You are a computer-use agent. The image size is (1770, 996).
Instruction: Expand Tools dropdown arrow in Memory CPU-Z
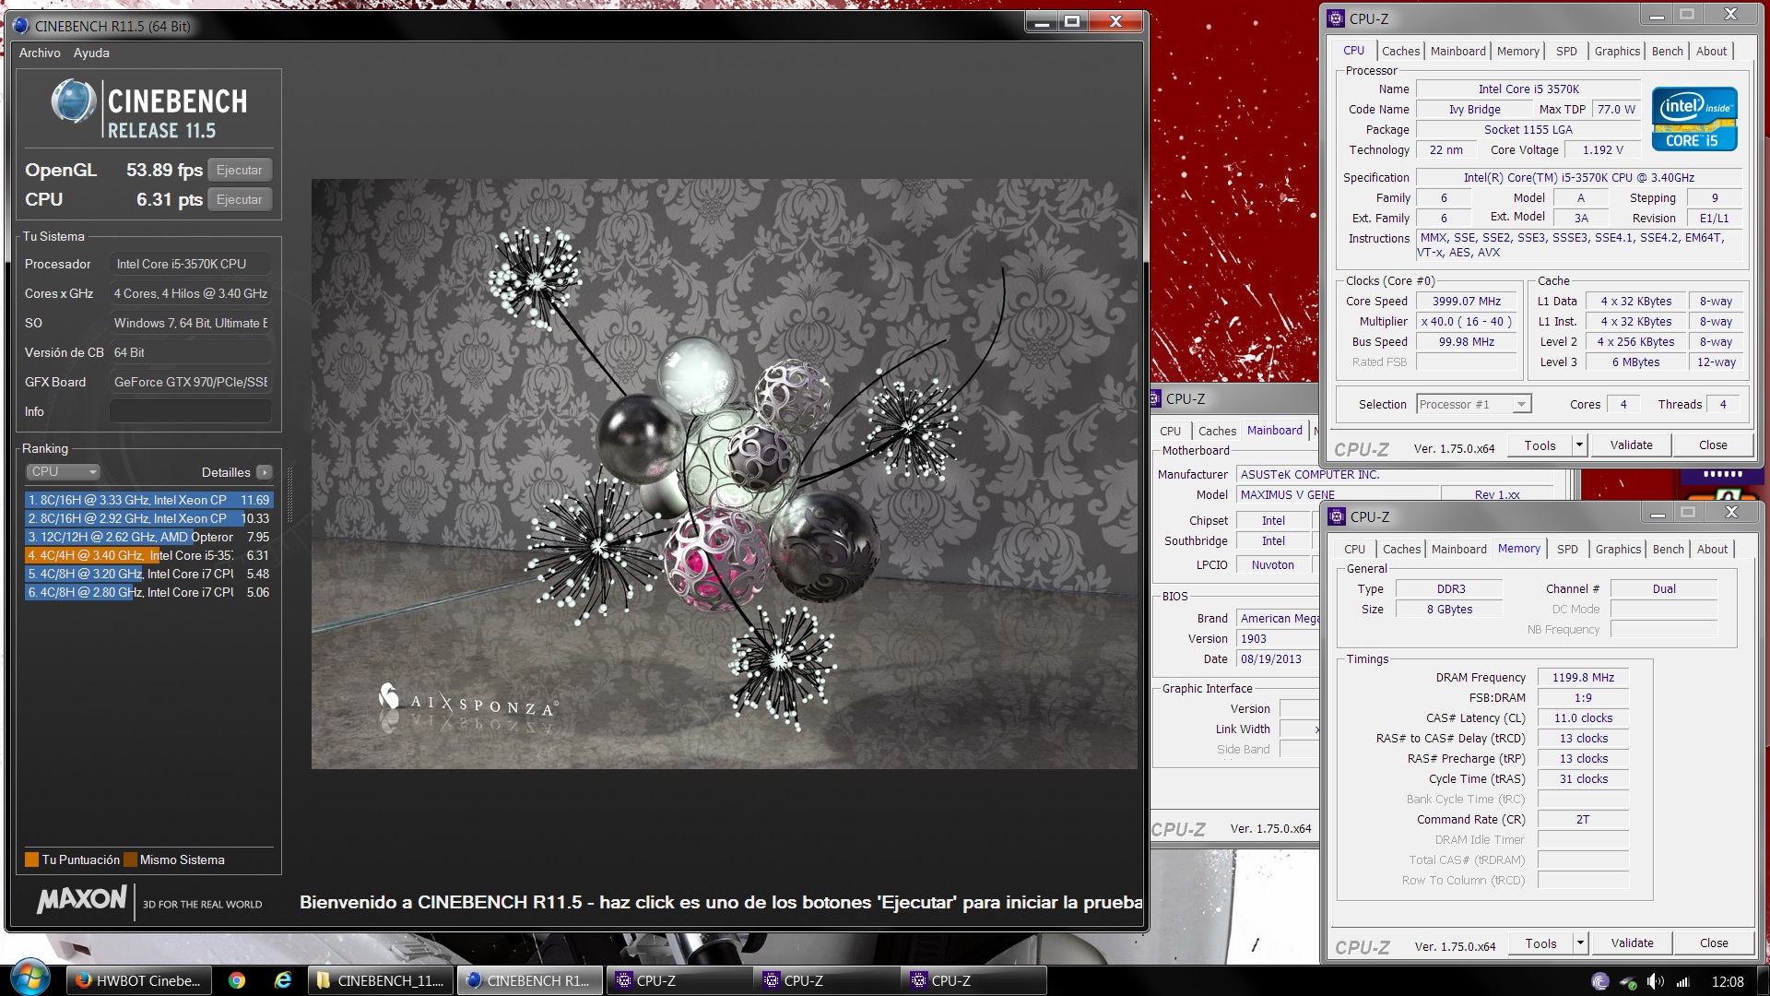[1580, 943]
